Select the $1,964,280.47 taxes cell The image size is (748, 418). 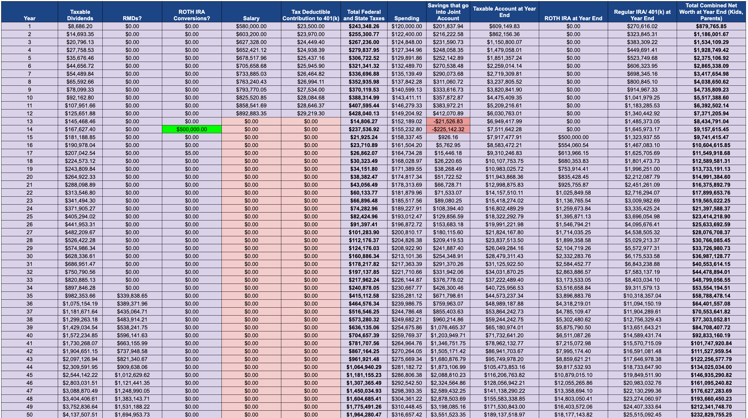pos(364,414)
